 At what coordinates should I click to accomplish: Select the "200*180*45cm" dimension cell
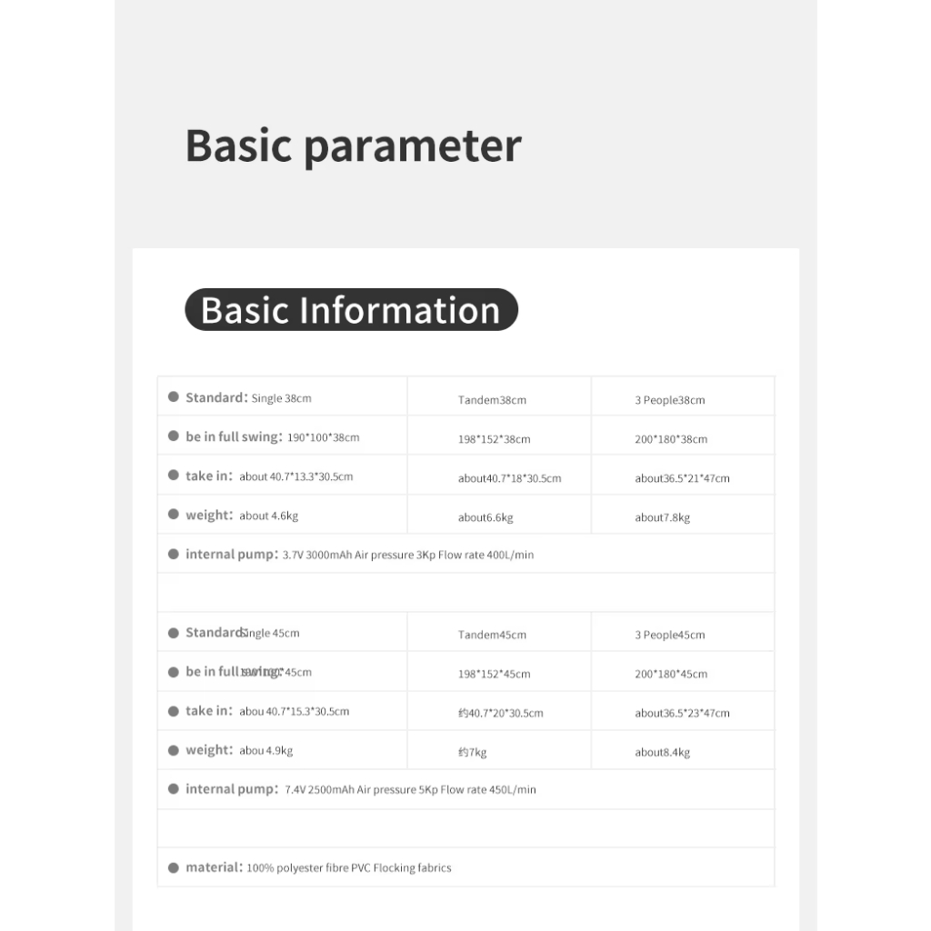point(671,674)
